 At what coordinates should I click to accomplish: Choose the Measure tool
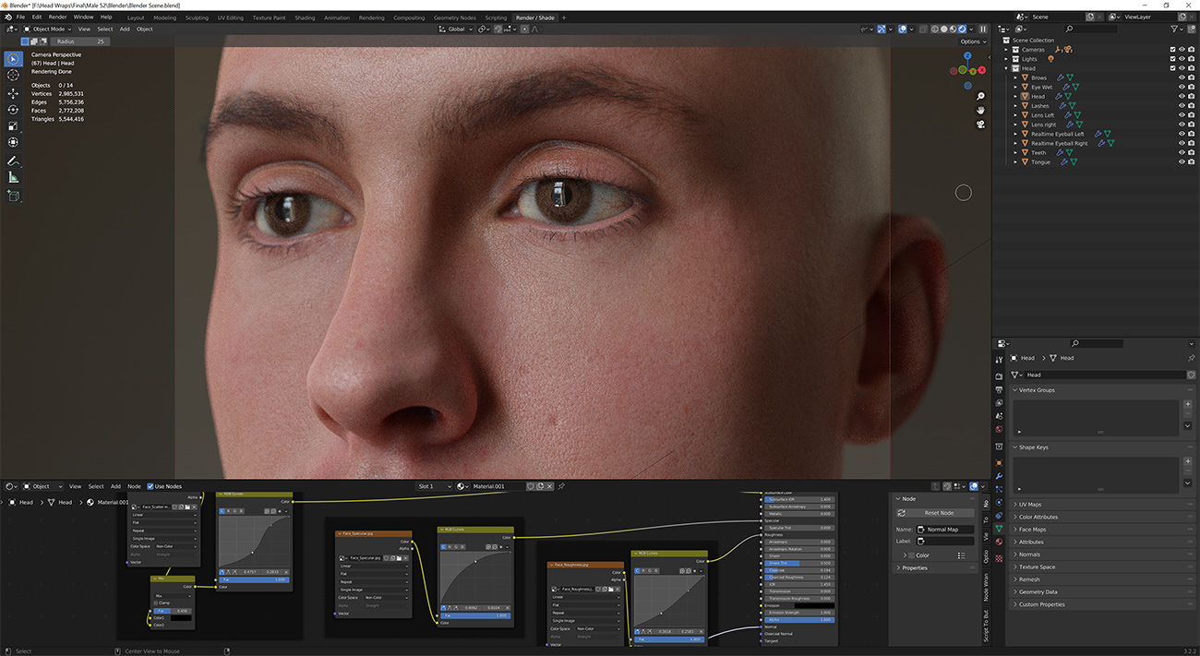pos(13,178)
